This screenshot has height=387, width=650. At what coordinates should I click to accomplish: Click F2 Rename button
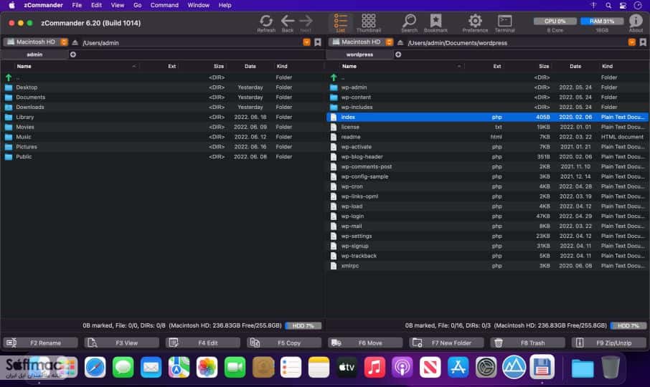[x=41, y=343]
